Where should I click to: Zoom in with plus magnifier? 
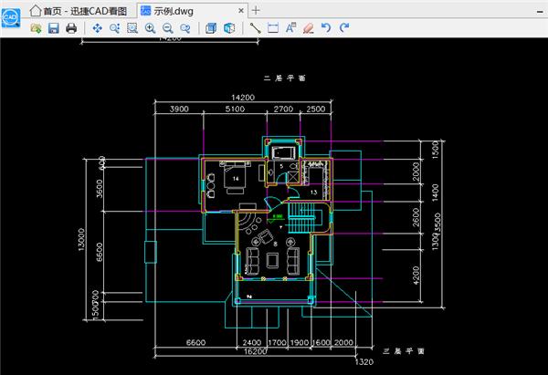tap(151, 28)
